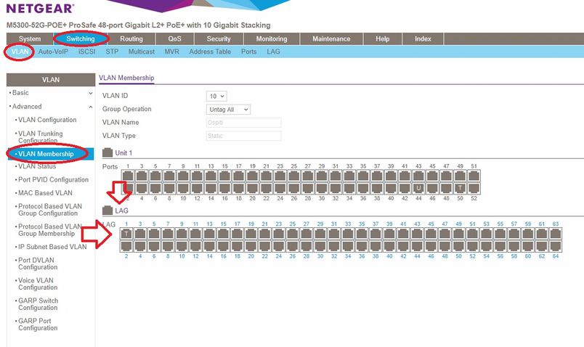This screenshot has width=584, height=347.
Task: Collapse the LAG ports panel
Action: click(x=108, y=211)
